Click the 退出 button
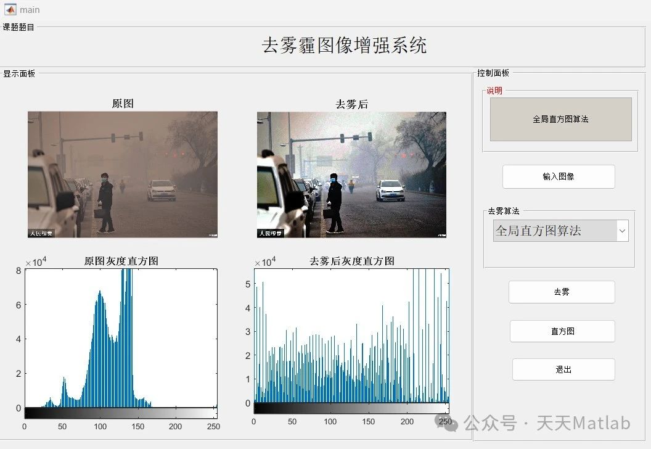This screenshot has height=449, width=651. click(563, 369)
